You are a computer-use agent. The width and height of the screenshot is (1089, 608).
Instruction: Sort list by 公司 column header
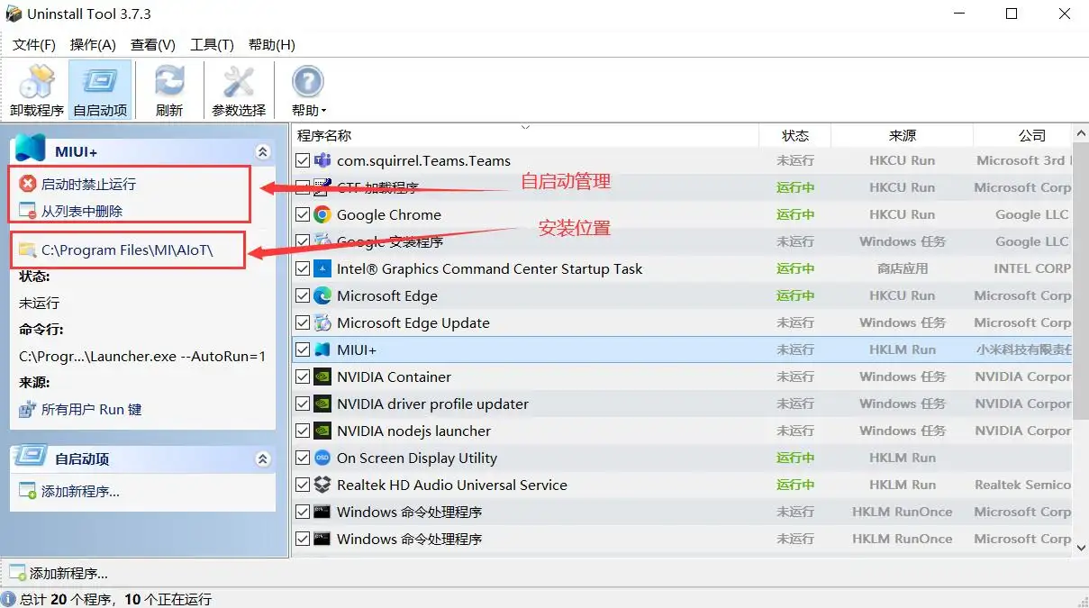click(x=1022, y=135)
